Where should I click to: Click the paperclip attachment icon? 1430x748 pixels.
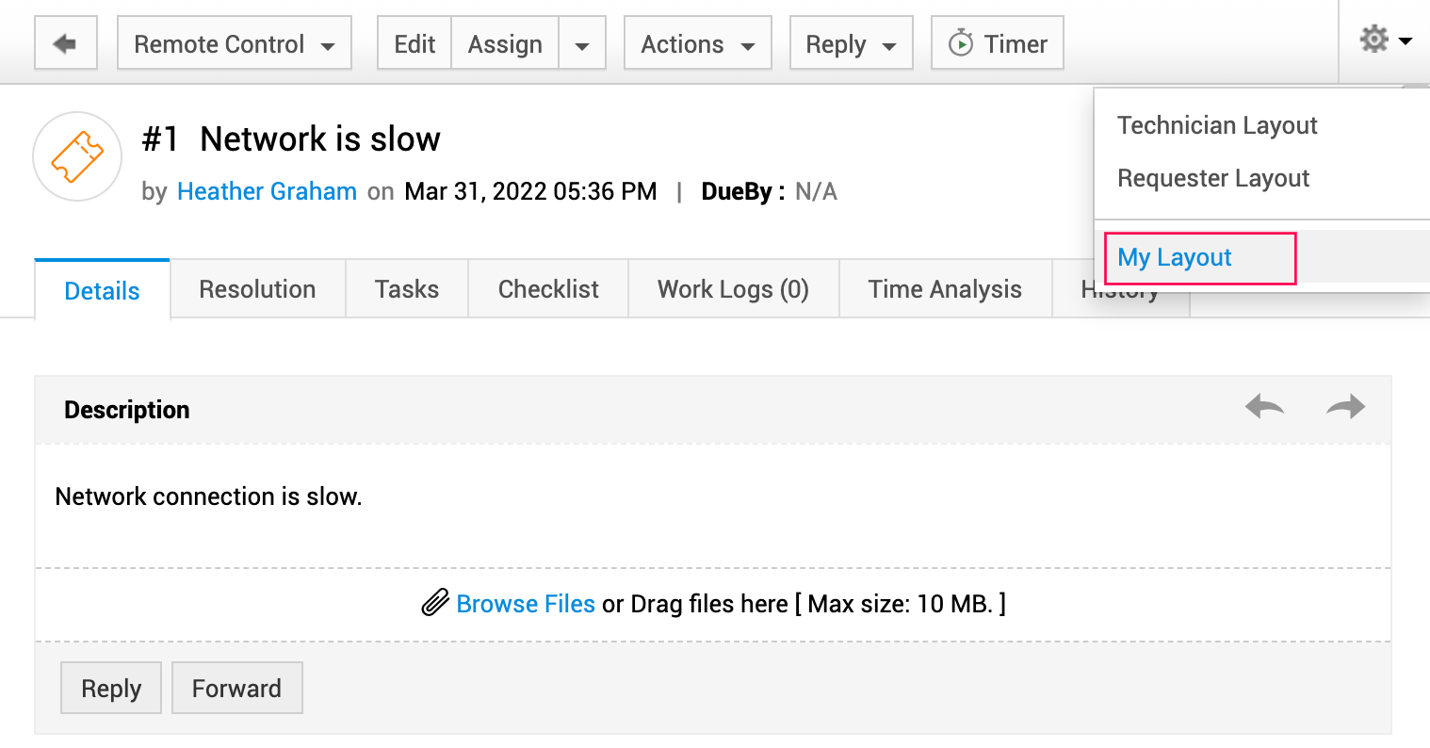[x=434, y=603]
